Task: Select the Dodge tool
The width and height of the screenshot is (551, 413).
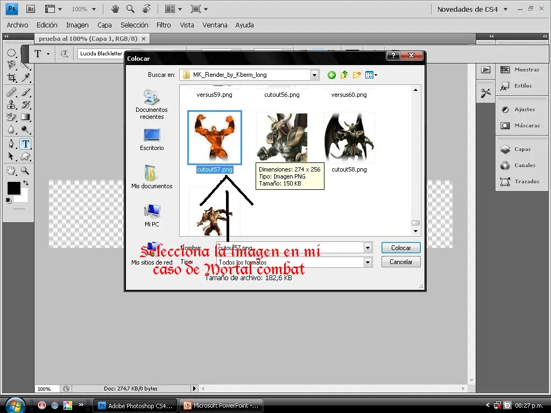Action: pos(25,130)
